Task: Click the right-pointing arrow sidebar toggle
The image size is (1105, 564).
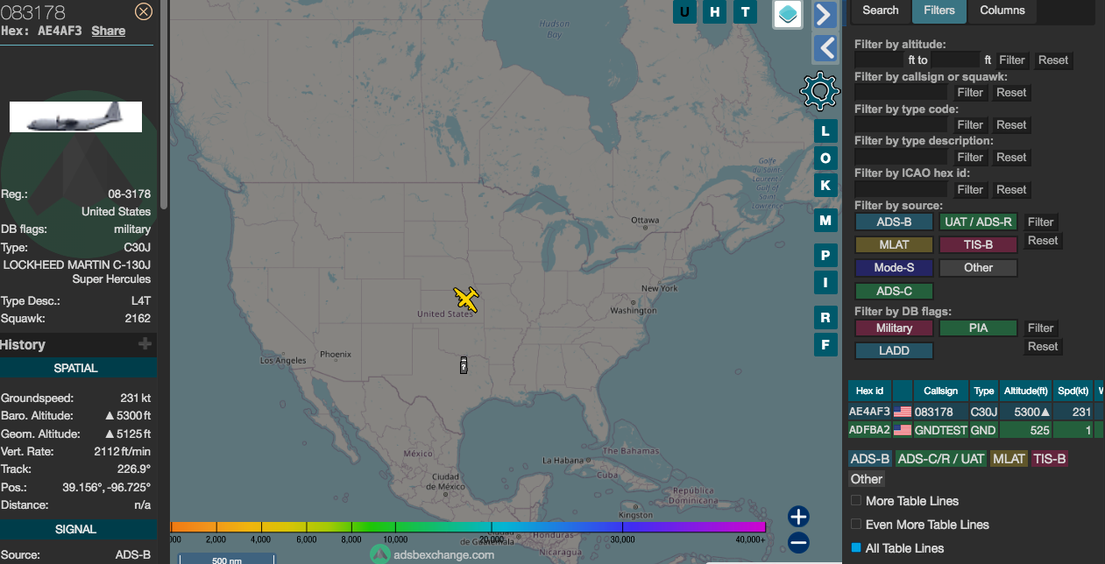Action: [x=824, y=14]
